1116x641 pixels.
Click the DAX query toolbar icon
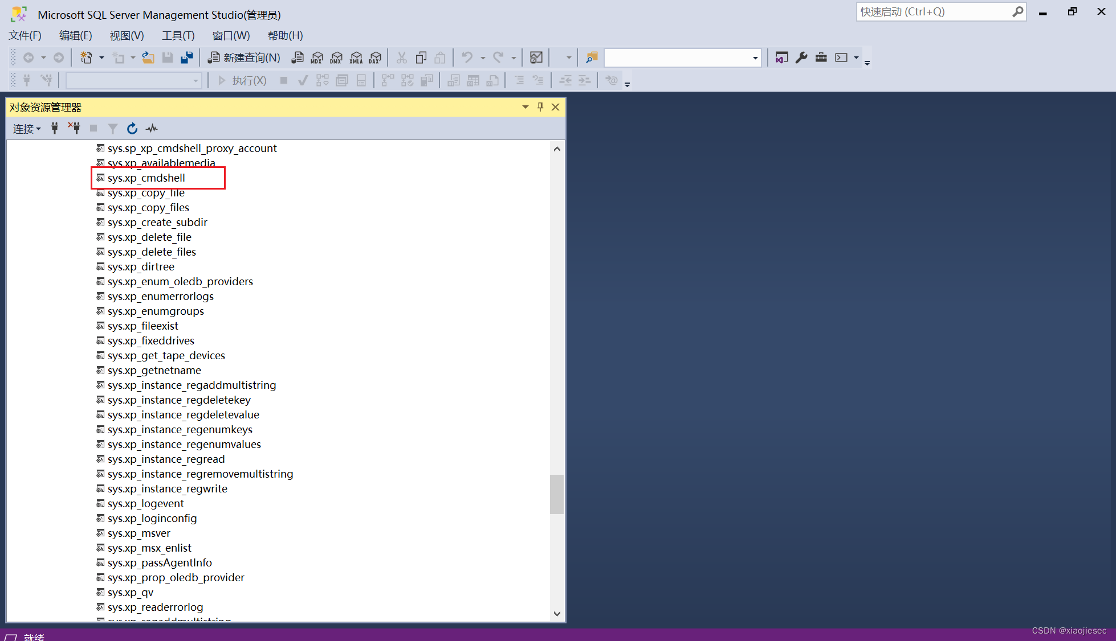[x=375, y=57]
